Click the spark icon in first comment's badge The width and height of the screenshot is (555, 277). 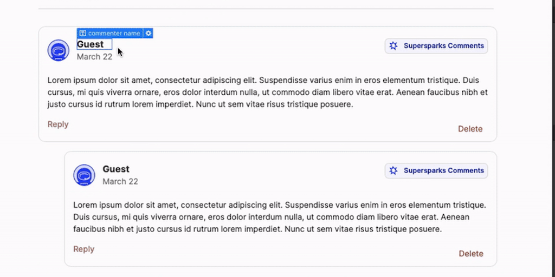coord(393,46)
